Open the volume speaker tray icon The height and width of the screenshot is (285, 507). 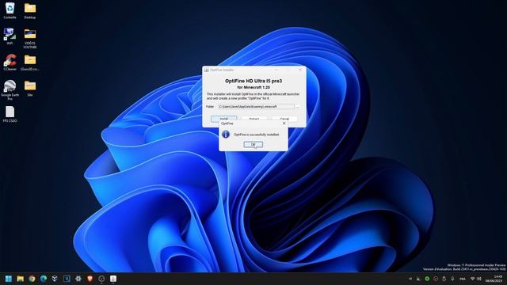(x=479, y=279)
